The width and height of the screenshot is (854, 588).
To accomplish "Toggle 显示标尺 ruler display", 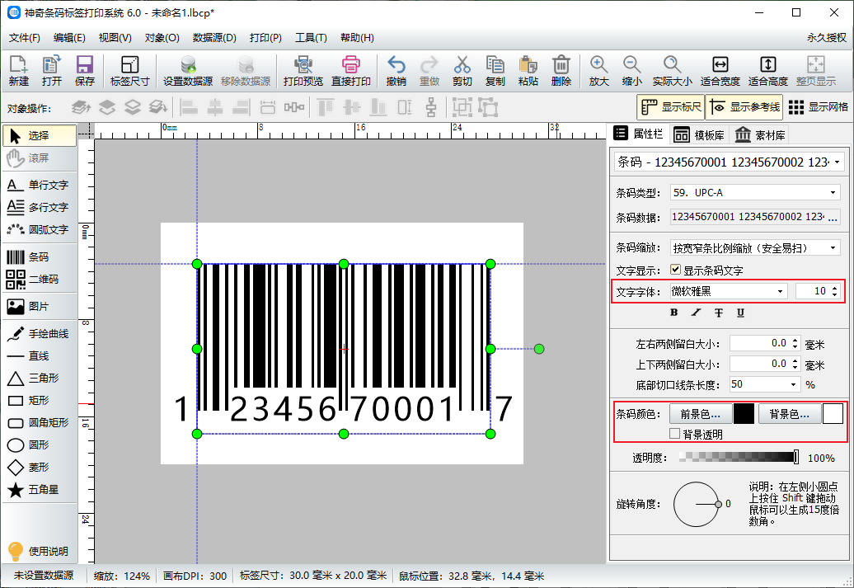I will (670, 107).
